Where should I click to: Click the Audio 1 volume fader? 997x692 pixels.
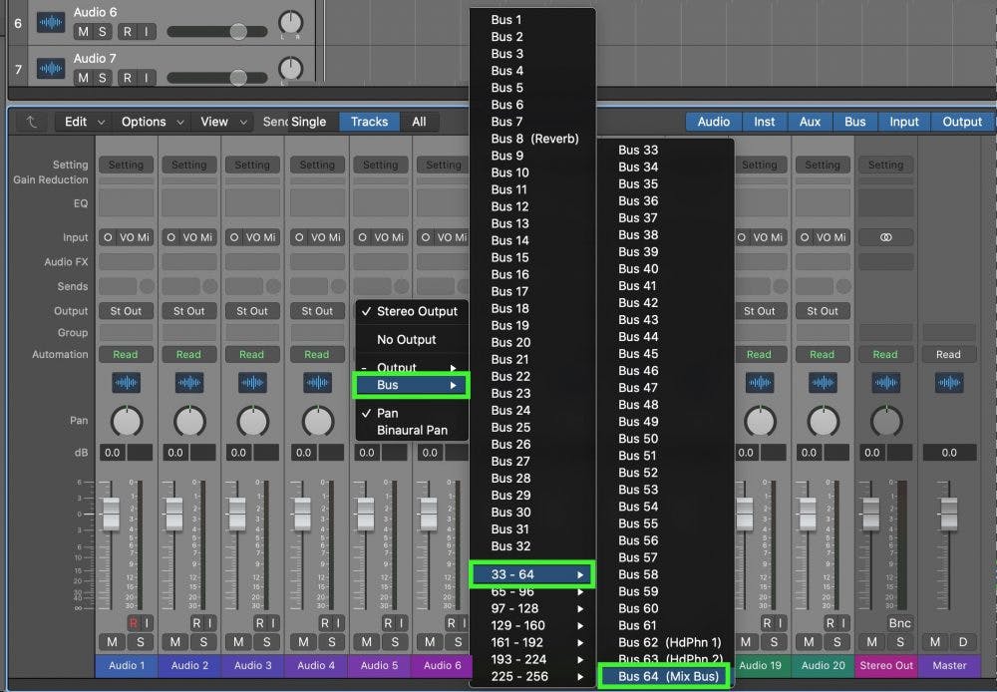[x=111, y=513]
